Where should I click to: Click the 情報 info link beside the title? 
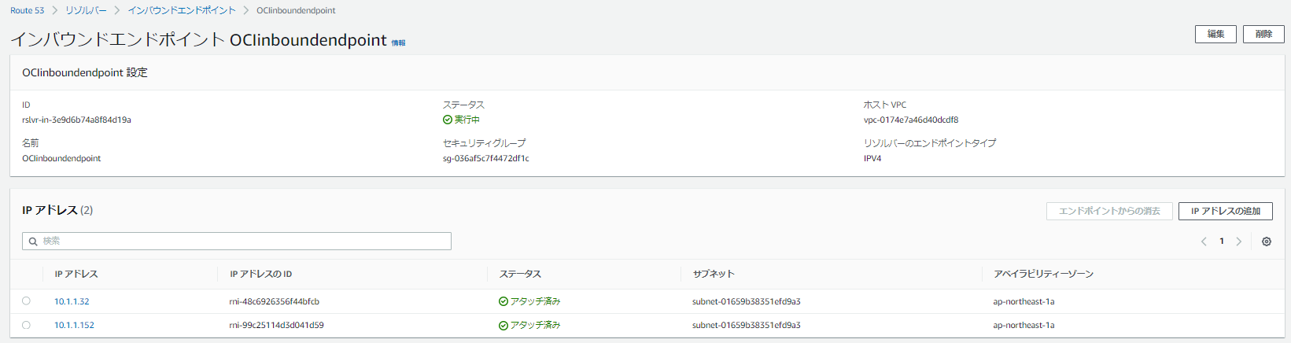coord(399,43)
